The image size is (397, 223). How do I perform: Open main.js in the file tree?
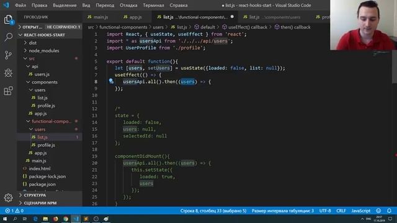pos(38,160)
